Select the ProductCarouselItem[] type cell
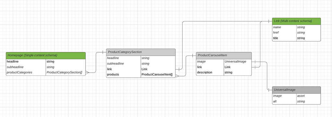 (158, 74)
